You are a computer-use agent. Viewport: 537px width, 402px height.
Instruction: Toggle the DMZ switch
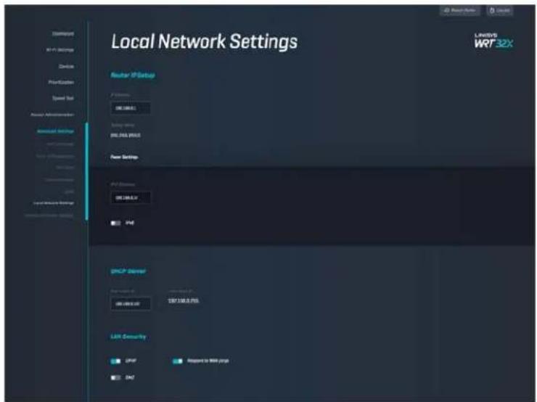[115, 377]
